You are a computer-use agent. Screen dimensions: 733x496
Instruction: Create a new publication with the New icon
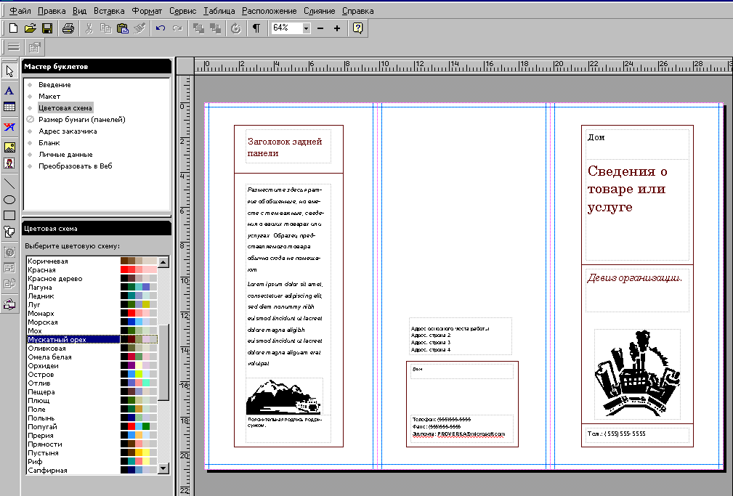pyautogui.click(x=13, y=28)
